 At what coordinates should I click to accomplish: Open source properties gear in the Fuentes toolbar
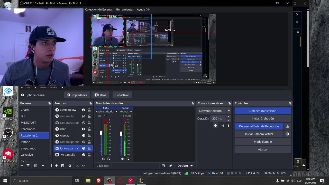(x=70, y=166)
